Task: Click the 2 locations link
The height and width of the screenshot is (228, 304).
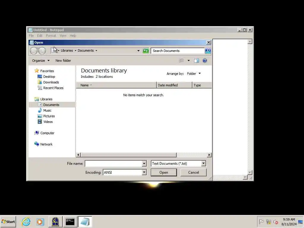Action: coord(104,77)
